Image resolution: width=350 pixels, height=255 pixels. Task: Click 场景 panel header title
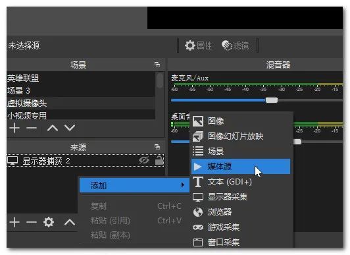78,65
